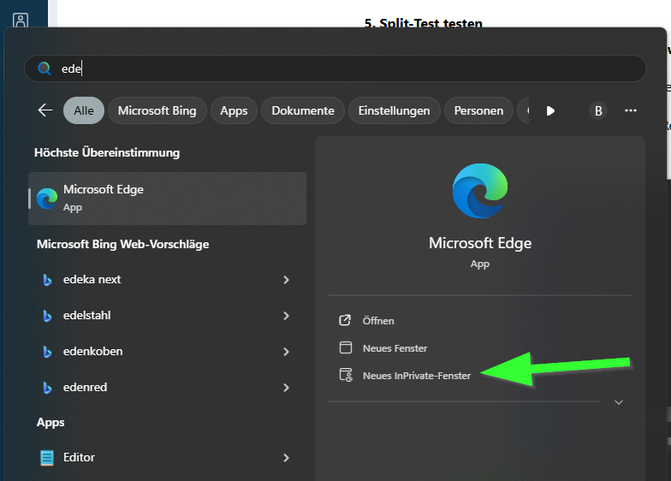Image resolution: width=671 pixels, height=481 pixels.
Task: Expand more actions with the down chevron
Action: pos(618,402)
